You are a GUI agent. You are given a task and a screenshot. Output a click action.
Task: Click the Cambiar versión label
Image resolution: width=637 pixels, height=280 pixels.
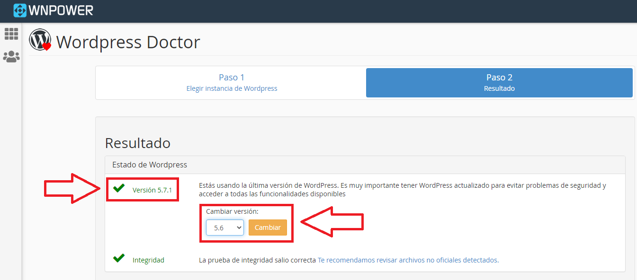(232, 211)
